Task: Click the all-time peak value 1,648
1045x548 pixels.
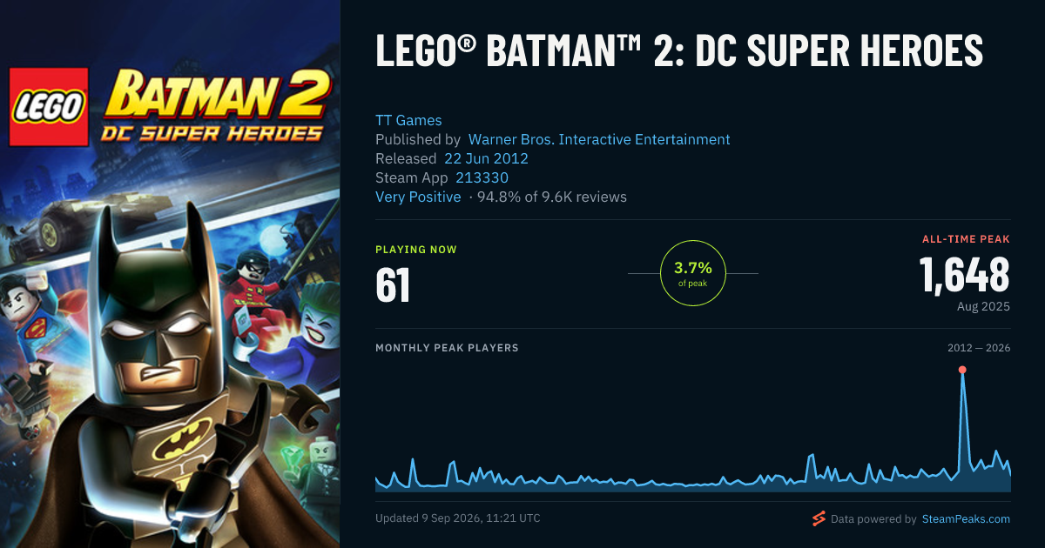Action: 965,275
